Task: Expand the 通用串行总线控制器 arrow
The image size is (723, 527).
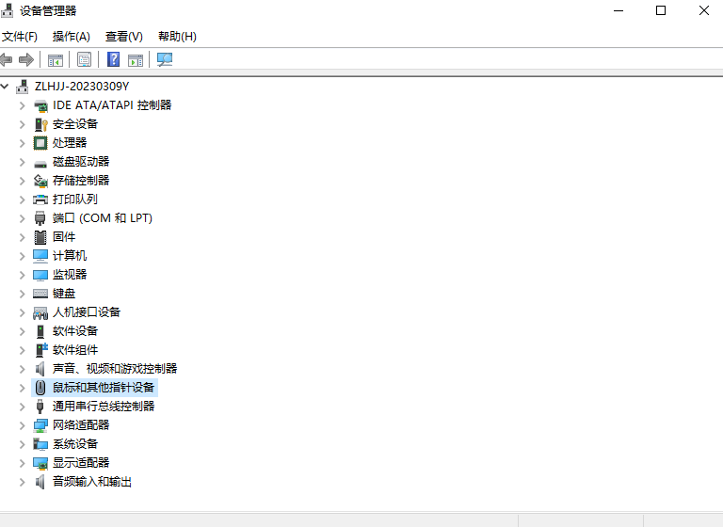Action: pyautogui.click(x=22, y=407)
